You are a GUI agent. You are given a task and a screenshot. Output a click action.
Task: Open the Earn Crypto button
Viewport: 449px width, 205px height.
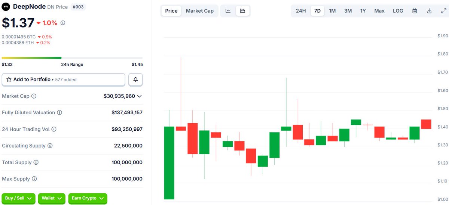click(x=88, y=198)
